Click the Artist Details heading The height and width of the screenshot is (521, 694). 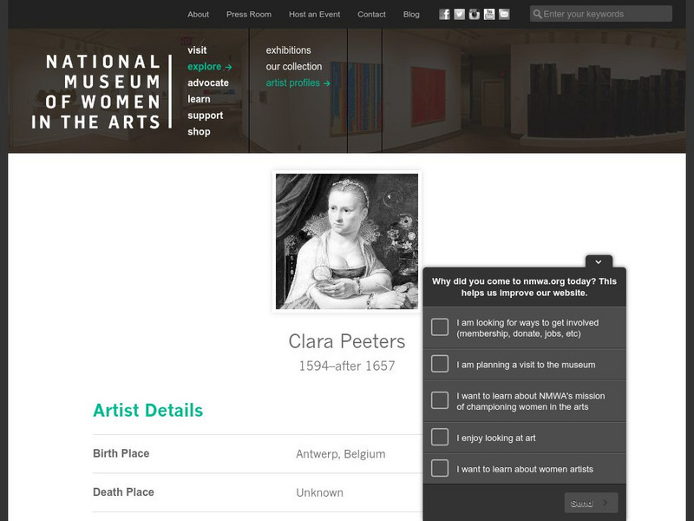147,411
